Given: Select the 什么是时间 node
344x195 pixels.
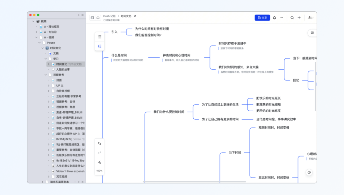Looking at the screenshot, I should tap(119, 55).
